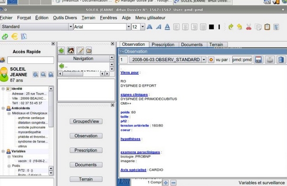The image size is (287, 186).
Task: Click the Terrain button in middle panel
Action: point(86,179)
